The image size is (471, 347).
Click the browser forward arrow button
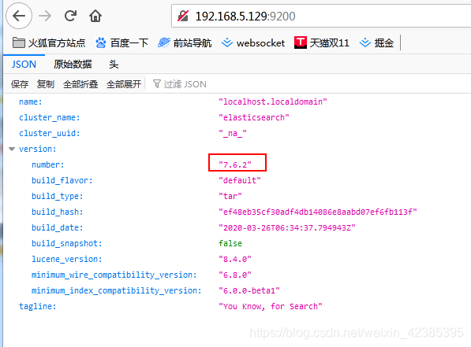pyautogui.click(x=45, y=16)
